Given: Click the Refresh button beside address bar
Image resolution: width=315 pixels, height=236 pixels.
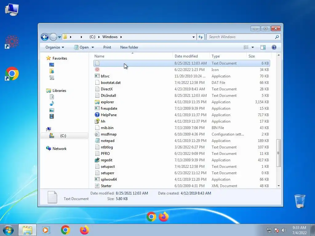Looking at the screenshot, I should click(201, 37).
